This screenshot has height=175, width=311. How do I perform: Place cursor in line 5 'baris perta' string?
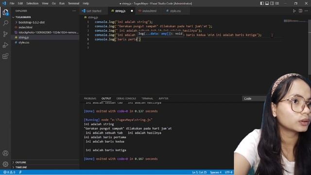(x=127, y=39)
